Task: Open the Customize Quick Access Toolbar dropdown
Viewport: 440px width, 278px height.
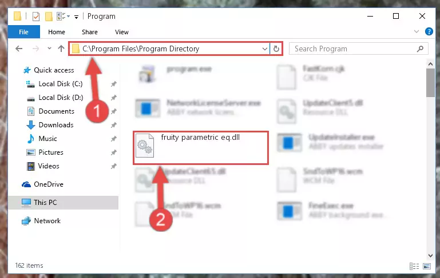Action: tap(76, 17)
